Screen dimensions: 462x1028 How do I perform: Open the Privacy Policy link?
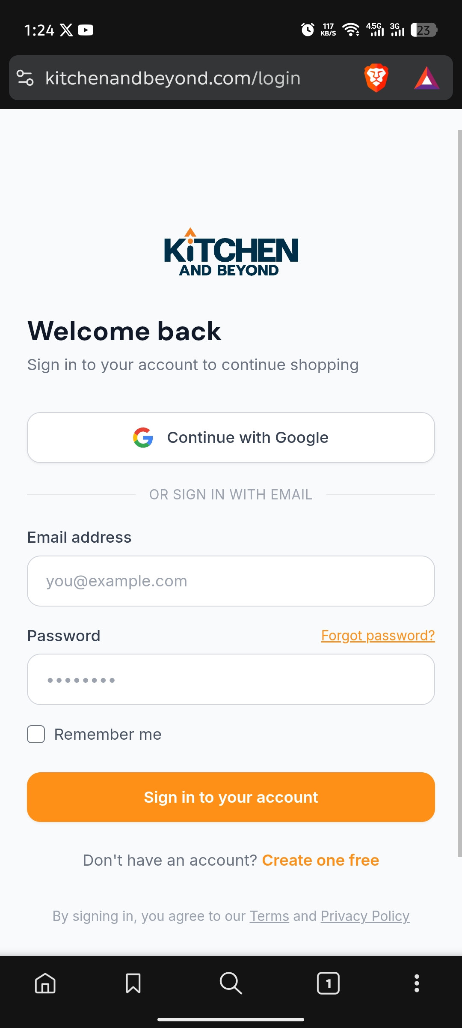coord(365,916)
